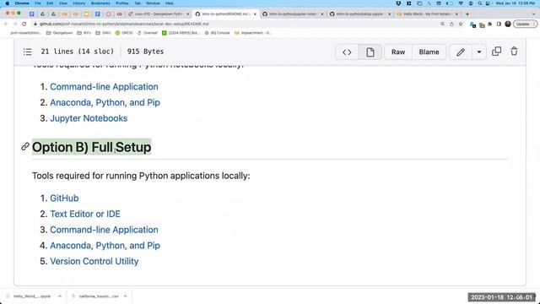This screenshot has height=304, width=540.
Task: Open Anaconda, Python, and Pip link item 2
Action: tap(105, 103)
